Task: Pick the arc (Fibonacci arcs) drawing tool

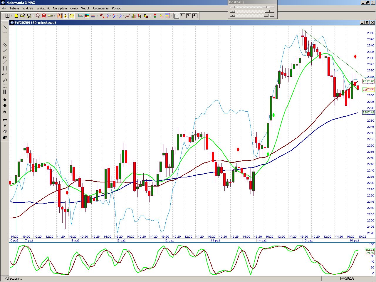Action: (5, 74)
